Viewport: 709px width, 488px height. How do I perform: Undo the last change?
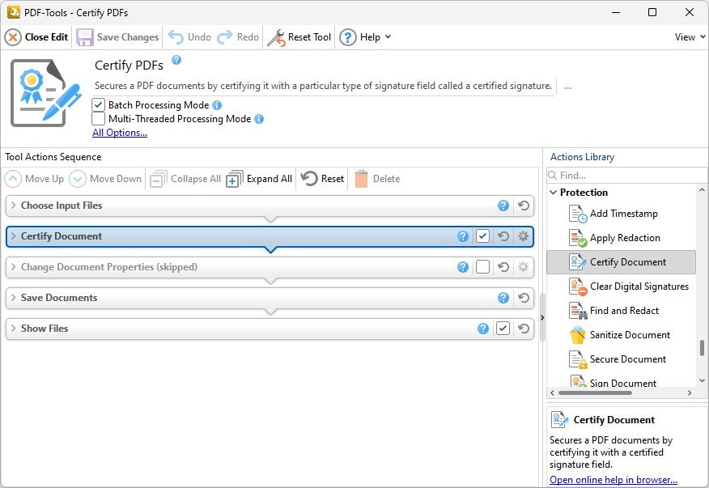coord(189,37)
